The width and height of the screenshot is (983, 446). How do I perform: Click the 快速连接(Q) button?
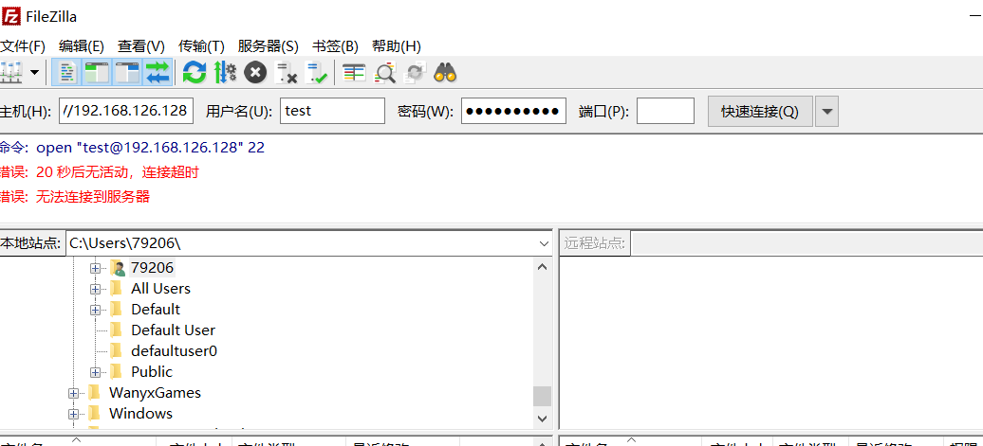point(760,112)
